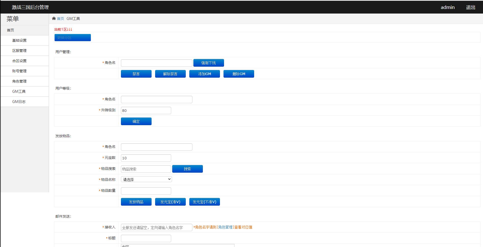Click the 添加GM button
Screen dimensions: 483x247
click(x=204, y=74)
